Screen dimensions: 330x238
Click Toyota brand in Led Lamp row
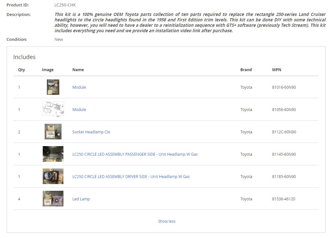click(246, 199)
